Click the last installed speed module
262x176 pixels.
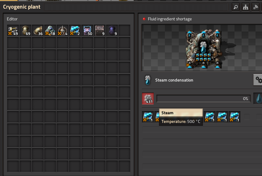[234, 117]
